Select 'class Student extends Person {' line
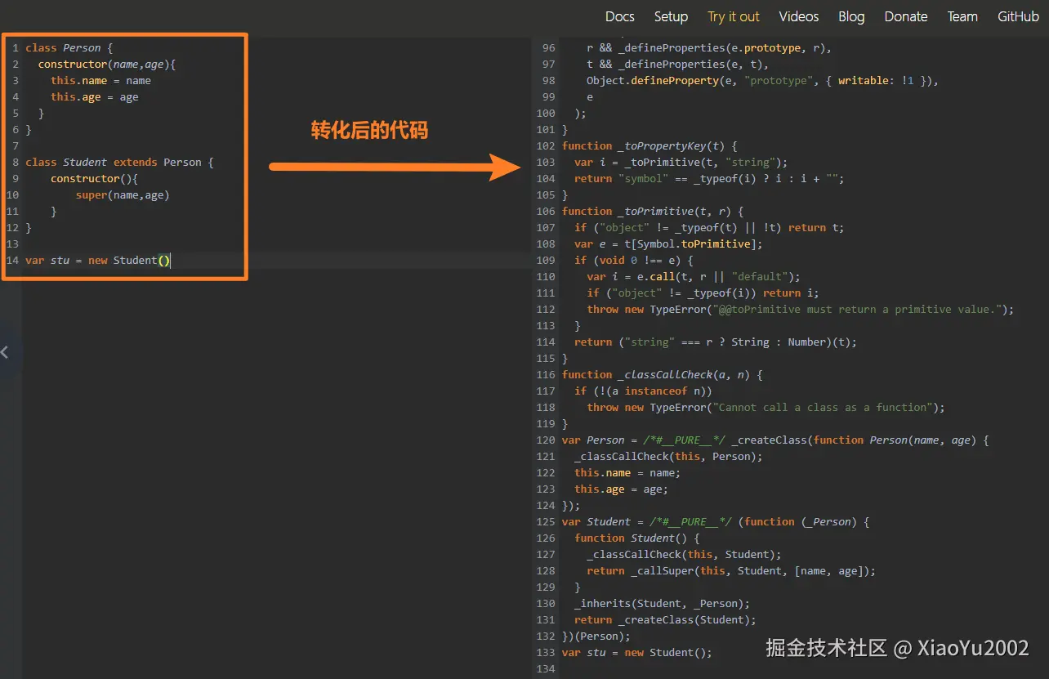Viewport: 1049px width, 679px height. click(x=119, y=162)
